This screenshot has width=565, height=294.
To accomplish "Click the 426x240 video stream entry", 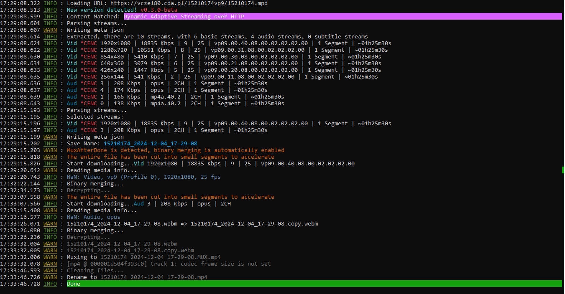I will click(224, 70).
